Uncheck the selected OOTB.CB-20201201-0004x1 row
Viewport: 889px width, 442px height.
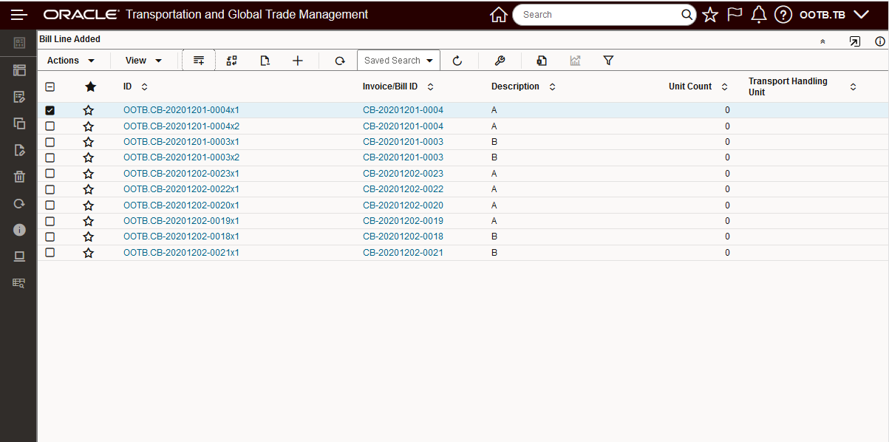50,109
